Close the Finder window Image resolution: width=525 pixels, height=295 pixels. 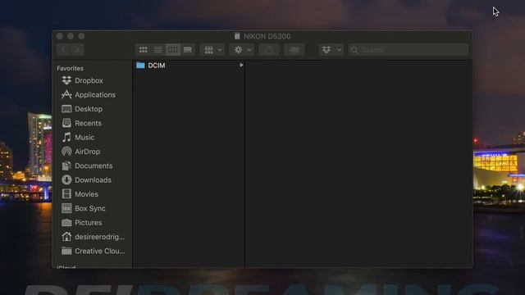[60, 36]
